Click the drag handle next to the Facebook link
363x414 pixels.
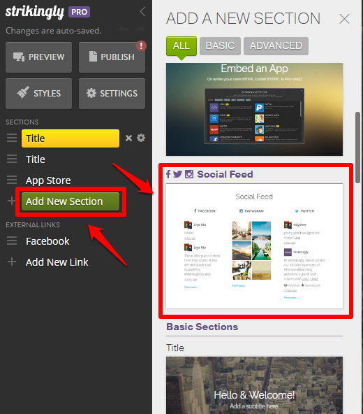click(x=12, y=241)
